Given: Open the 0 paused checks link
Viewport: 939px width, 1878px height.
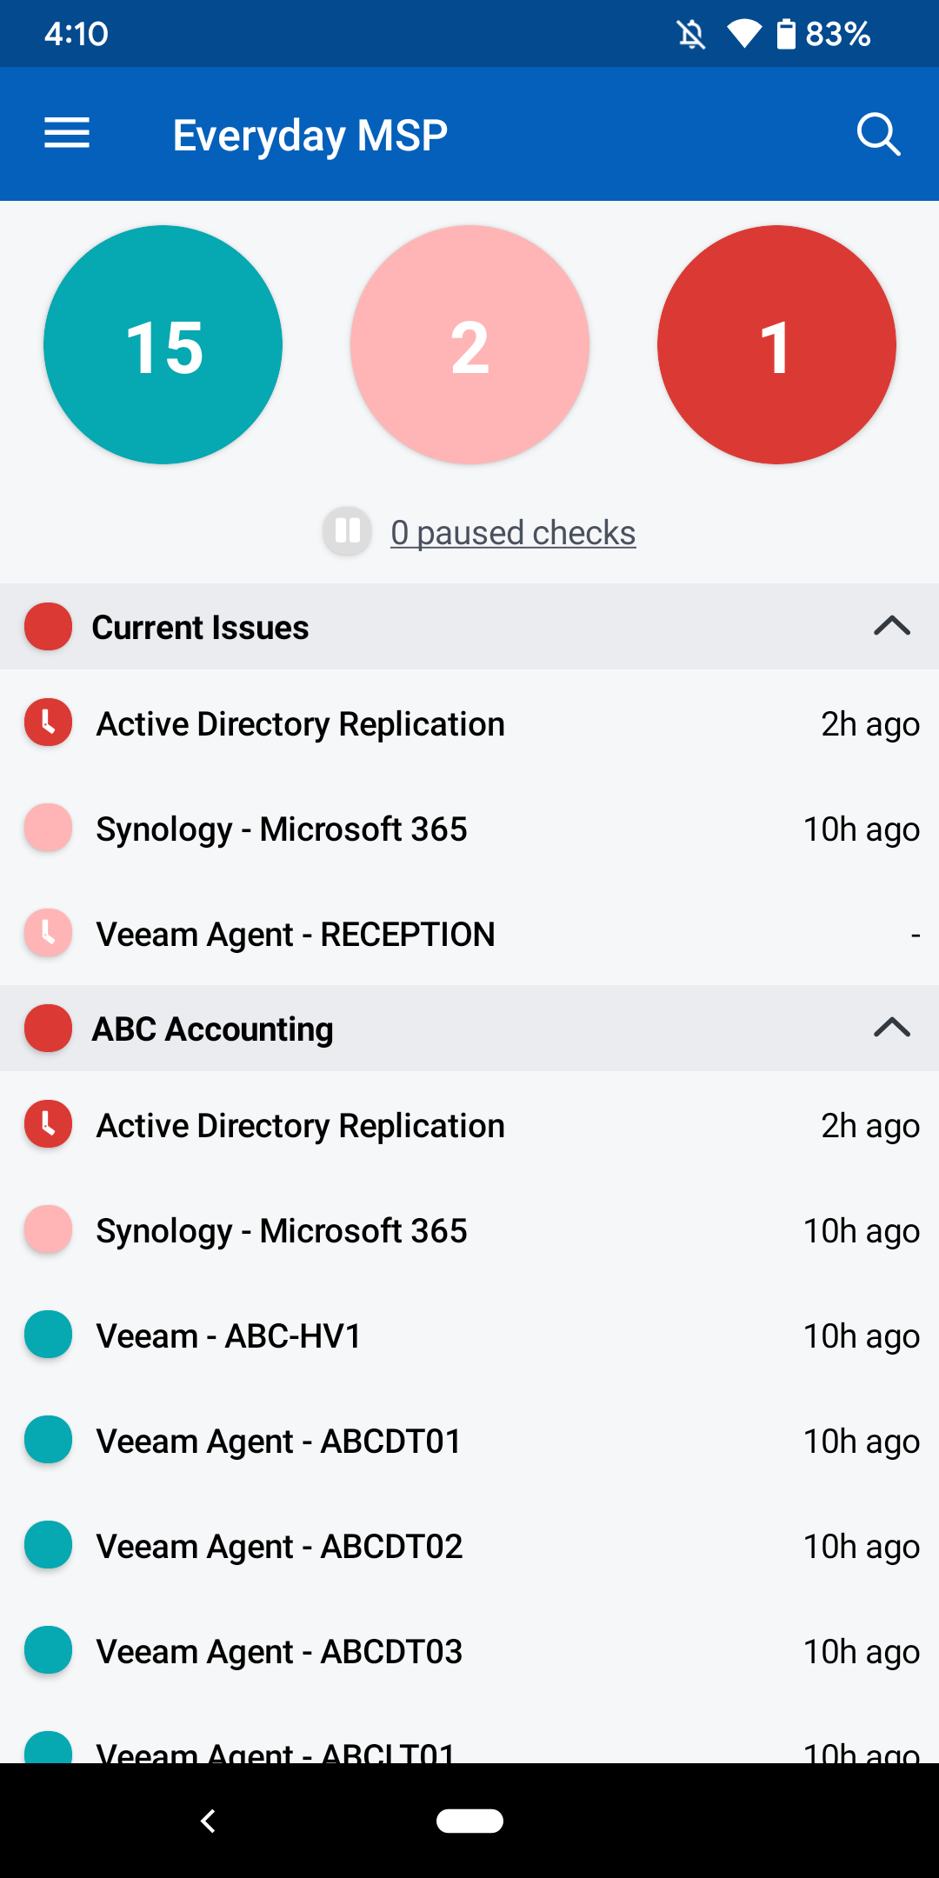Looking at the screenshot, I should pyautogui.click(x=513, y=532).
